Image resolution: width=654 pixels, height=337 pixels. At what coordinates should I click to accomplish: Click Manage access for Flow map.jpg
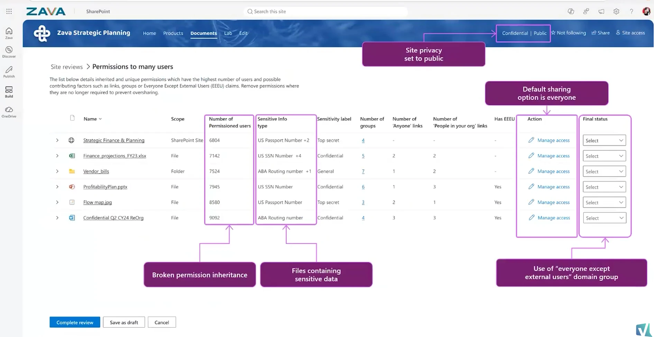pos(553,202)
